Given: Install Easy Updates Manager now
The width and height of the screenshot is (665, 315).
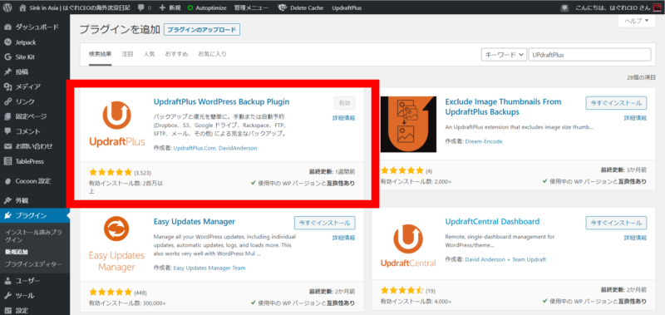Looking at the screenshot, I should (x=324, y=223).
